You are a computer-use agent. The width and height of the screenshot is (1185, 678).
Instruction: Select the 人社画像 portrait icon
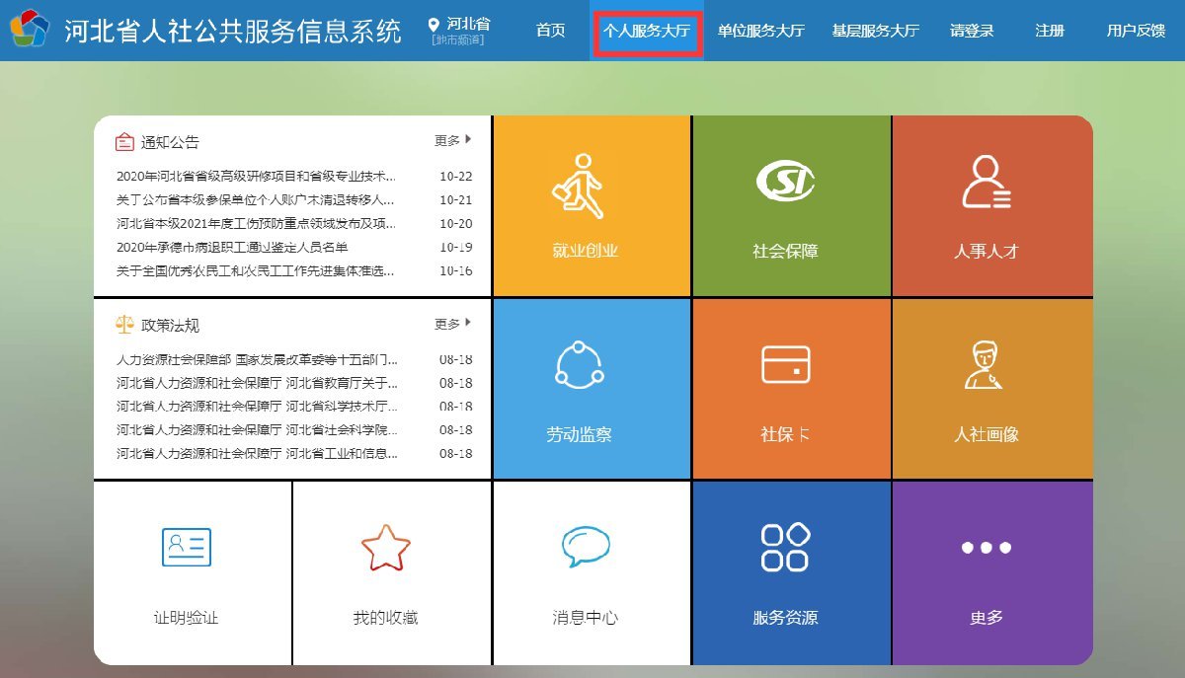coord(985,365)
